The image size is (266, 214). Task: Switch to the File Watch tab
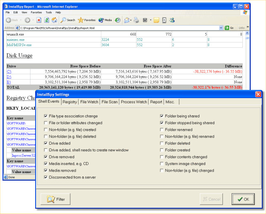[89, 102]
